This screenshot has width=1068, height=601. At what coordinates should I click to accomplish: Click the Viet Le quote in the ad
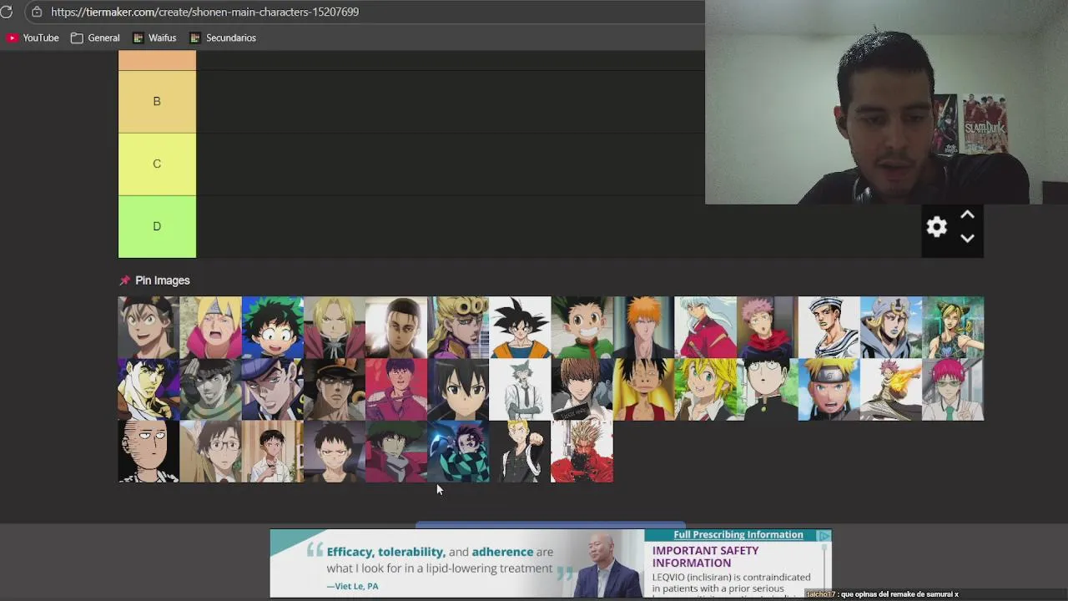[x=440, y=560]
